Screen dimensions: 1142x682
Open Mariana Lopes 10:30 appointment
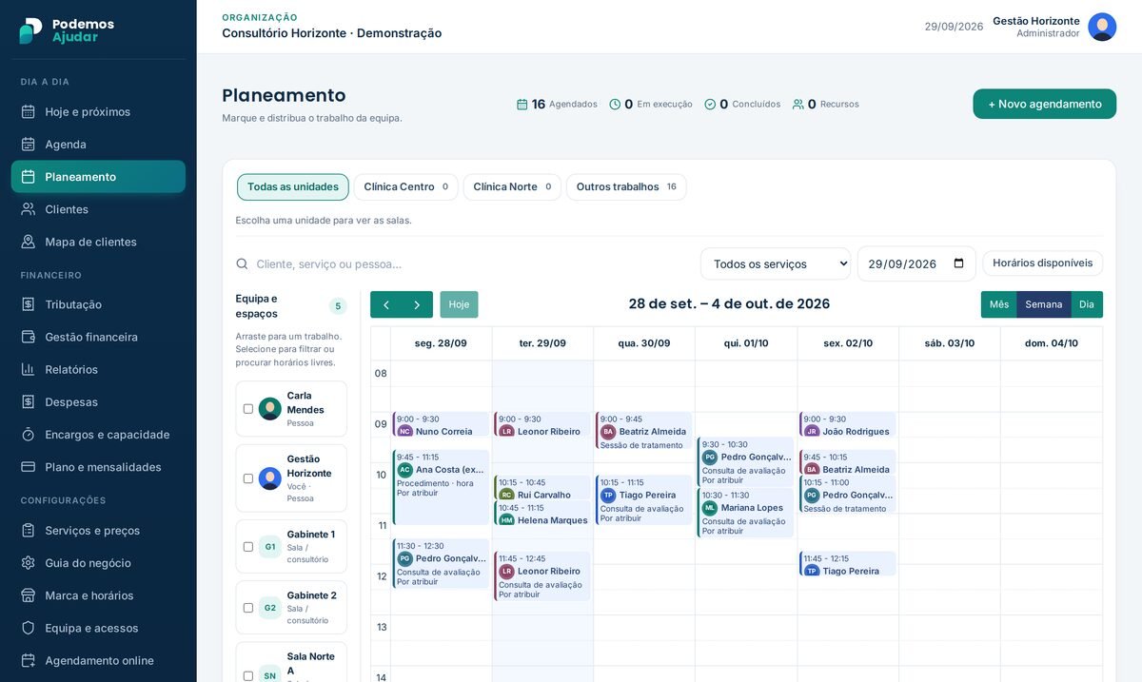tap(746, 514)
